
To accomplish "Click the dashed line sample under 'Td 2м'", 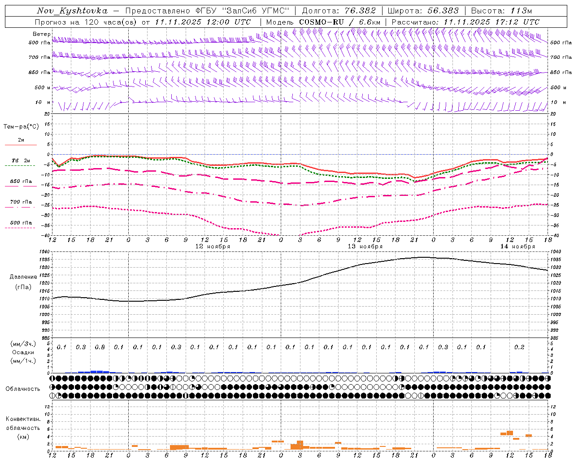I will 20,166.
